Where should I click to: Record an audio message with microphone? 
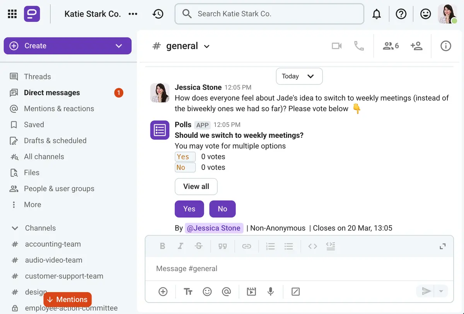(x=271, y=292)
